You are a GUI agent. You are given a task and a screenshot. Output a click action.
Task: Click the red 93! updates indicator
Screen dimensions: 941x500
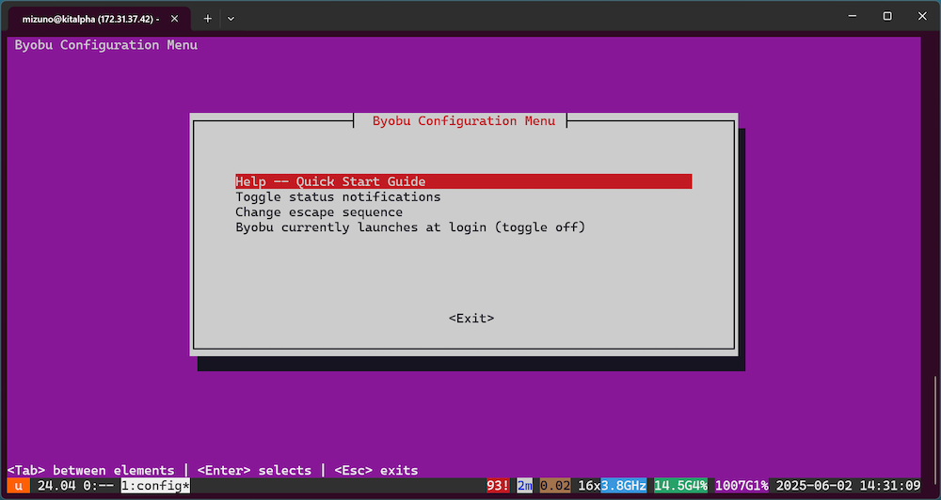(498, 486)
